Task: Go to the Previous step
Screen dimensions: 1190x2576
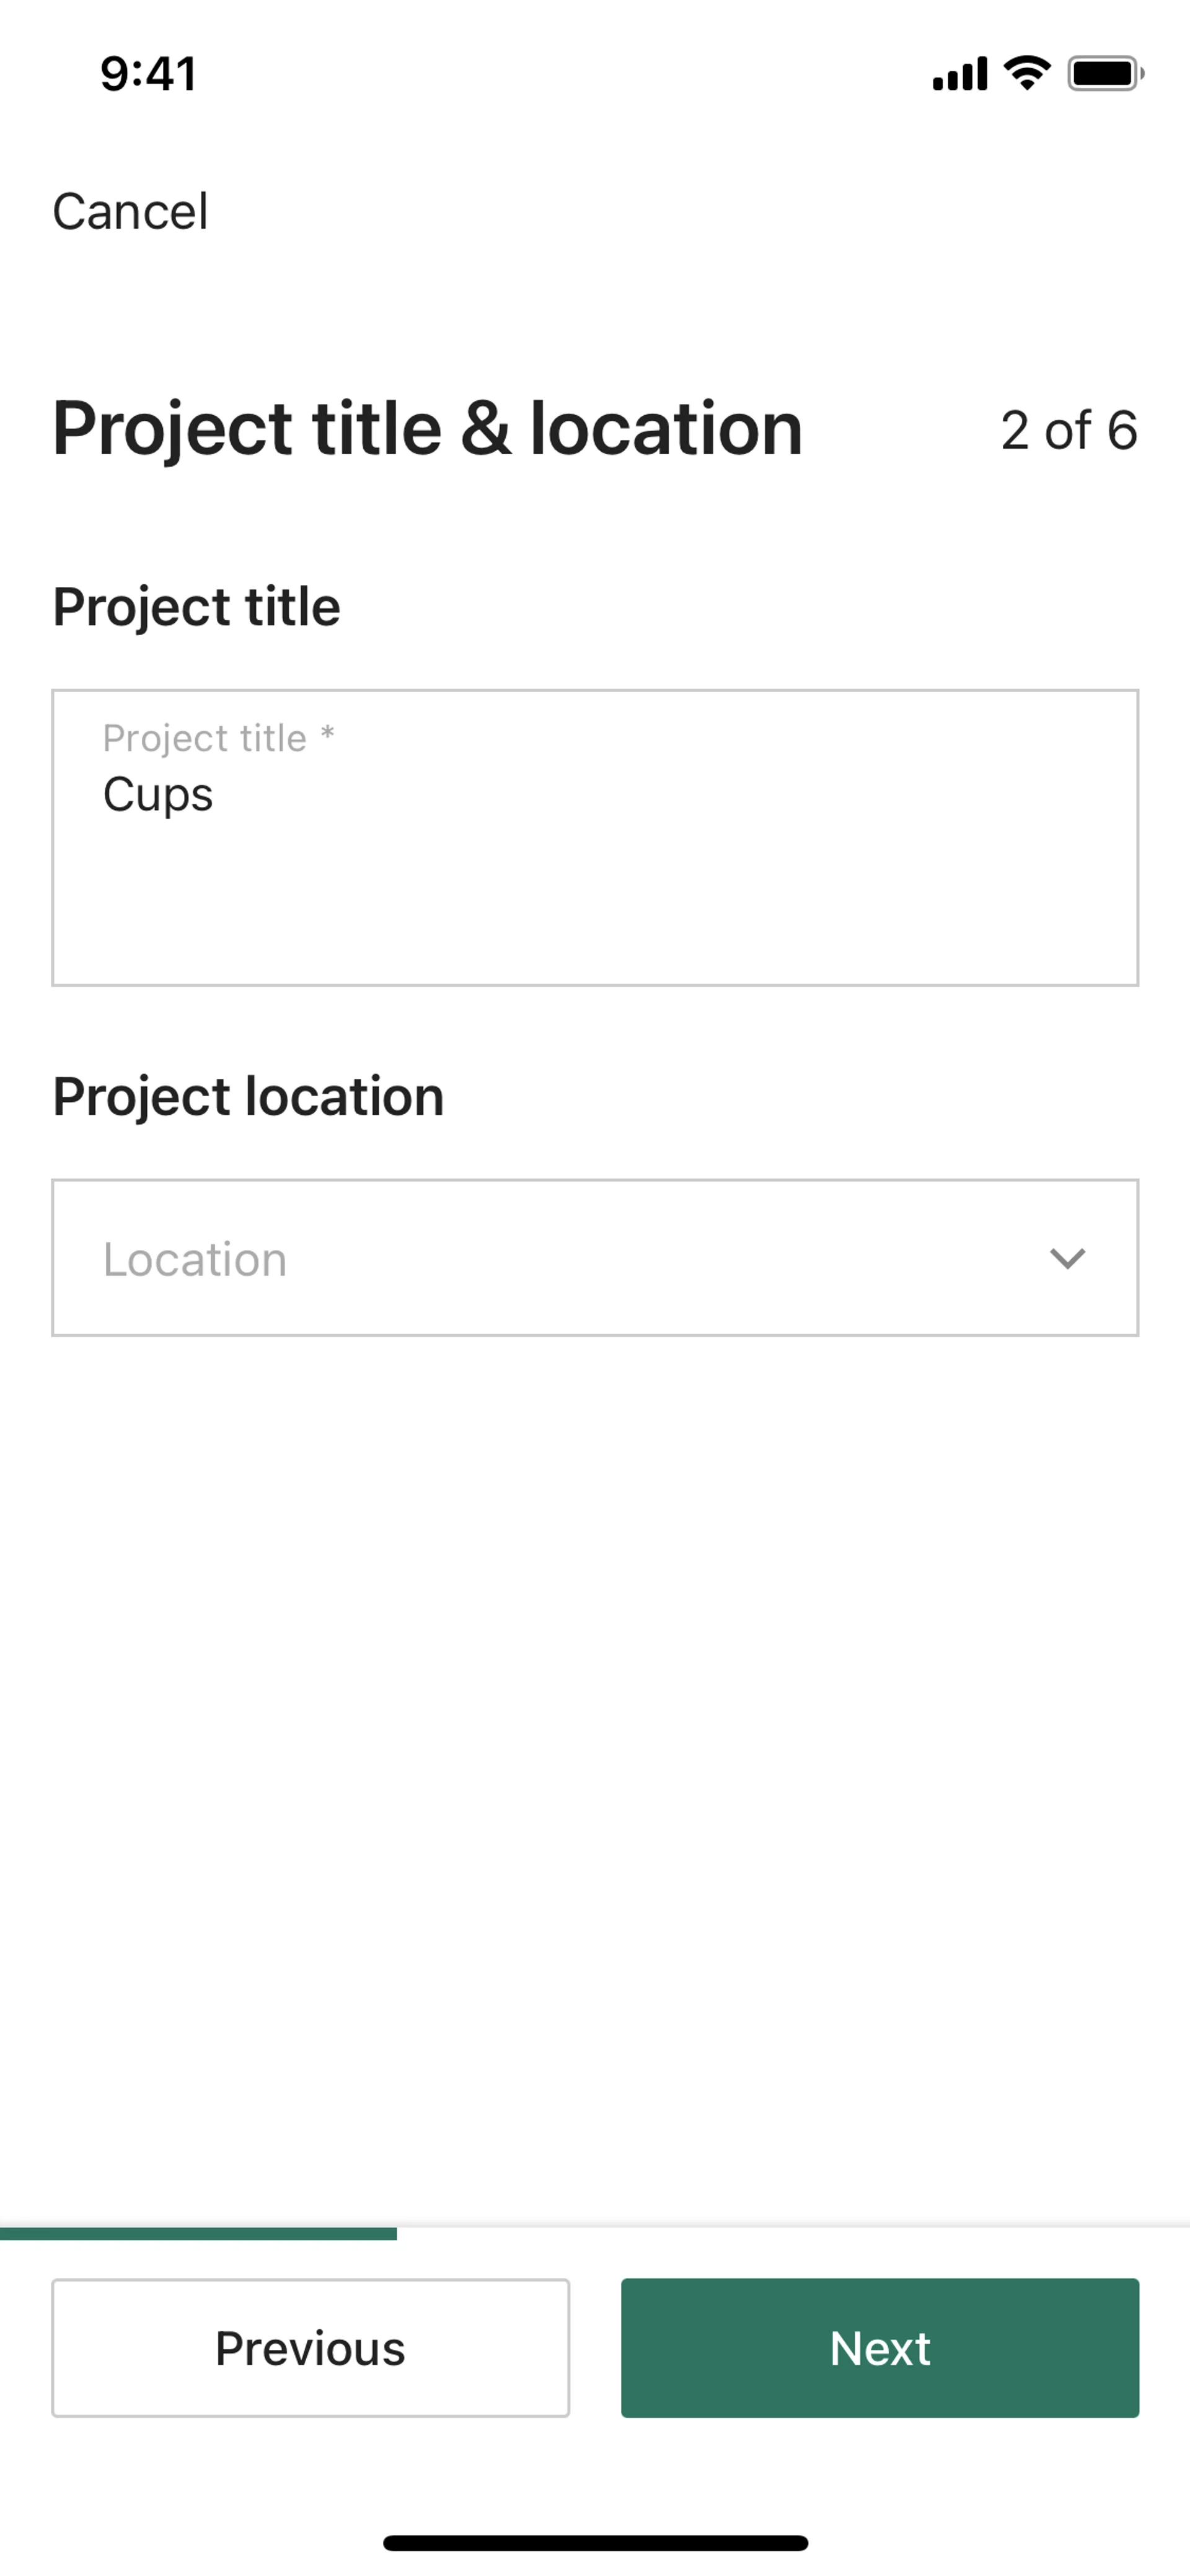Action: [310, 2347]
